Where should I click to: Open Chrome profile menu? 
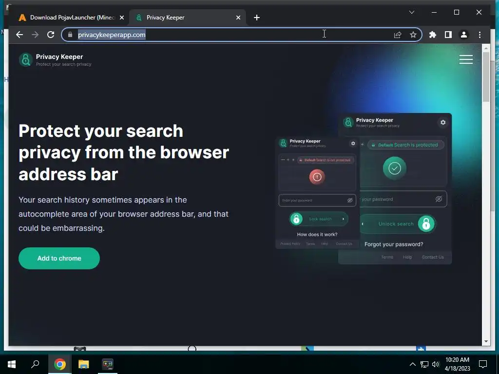pos(464,35)
